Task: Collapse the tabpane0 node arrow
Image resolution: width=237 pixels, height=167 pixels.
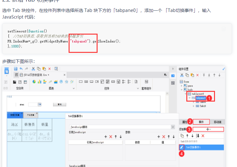Action: pyautogui.click(x=189, y=98)
